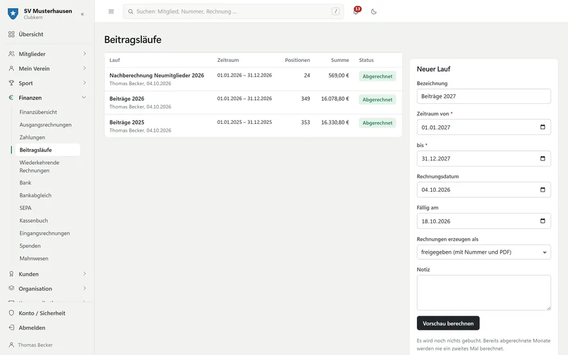
Task: Click Fällig am field 18.10.2026
Action: pos(483,221)
